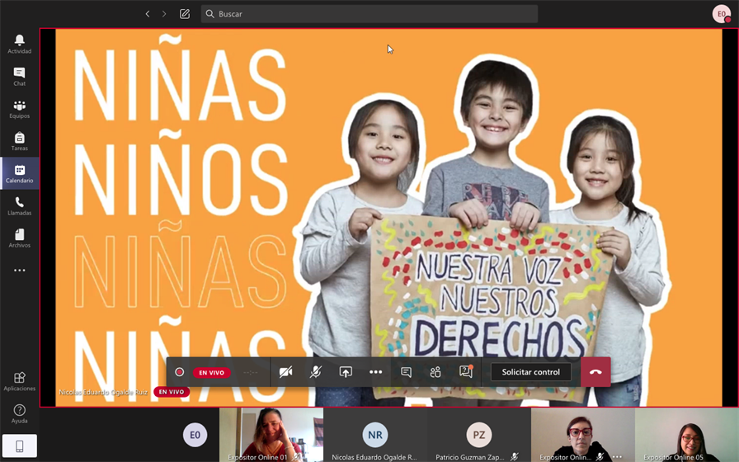Open Archivos in the sidebar

[x=19, y=238]
